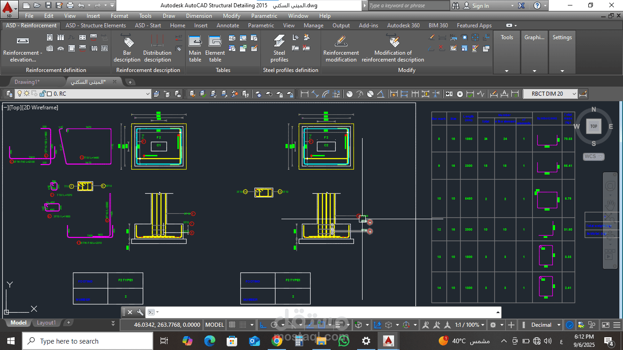Click the TOP face of the ViewCube
623x350 pixels.
(x=593, y=126)
